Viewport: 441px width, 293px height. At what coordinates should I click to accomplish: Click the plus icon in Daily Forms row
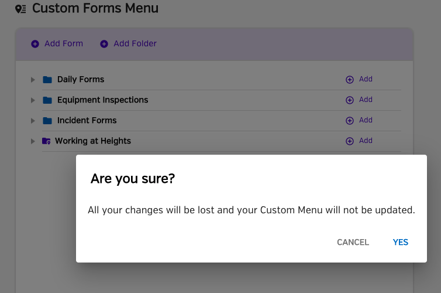[x=350, y=80]
